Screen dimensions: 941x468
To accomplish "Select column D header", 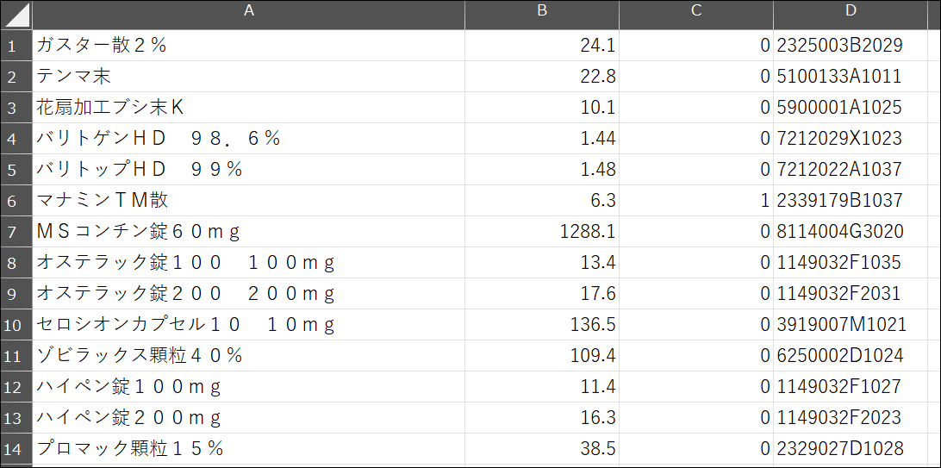I will (851, 15).
